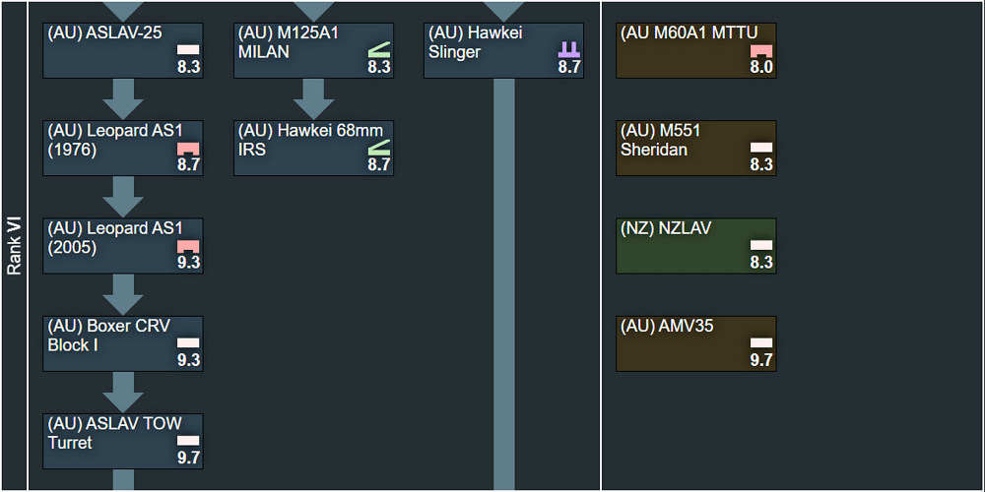Click the 8.3 rating on M551 Sheridan
The width and height of the screenshot is (985, 492).
pos(762,165)
